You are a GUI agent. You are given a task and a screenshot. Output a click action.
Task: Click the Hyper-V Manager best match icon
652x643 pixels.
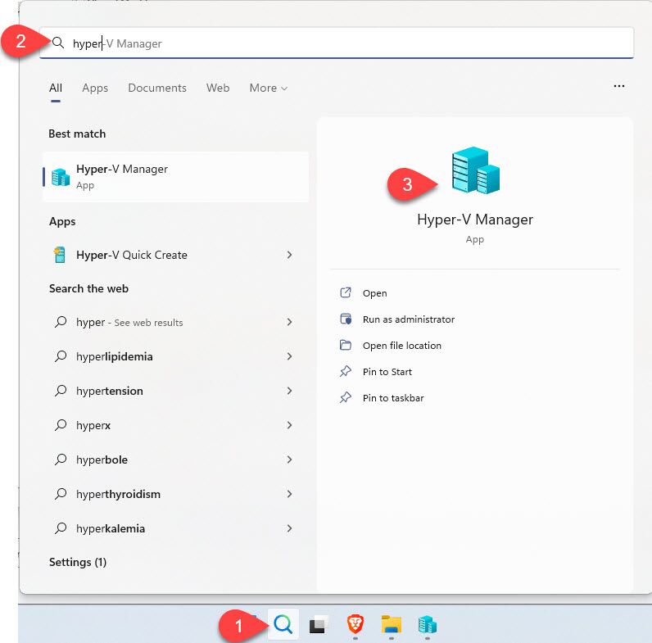[61, 177]
